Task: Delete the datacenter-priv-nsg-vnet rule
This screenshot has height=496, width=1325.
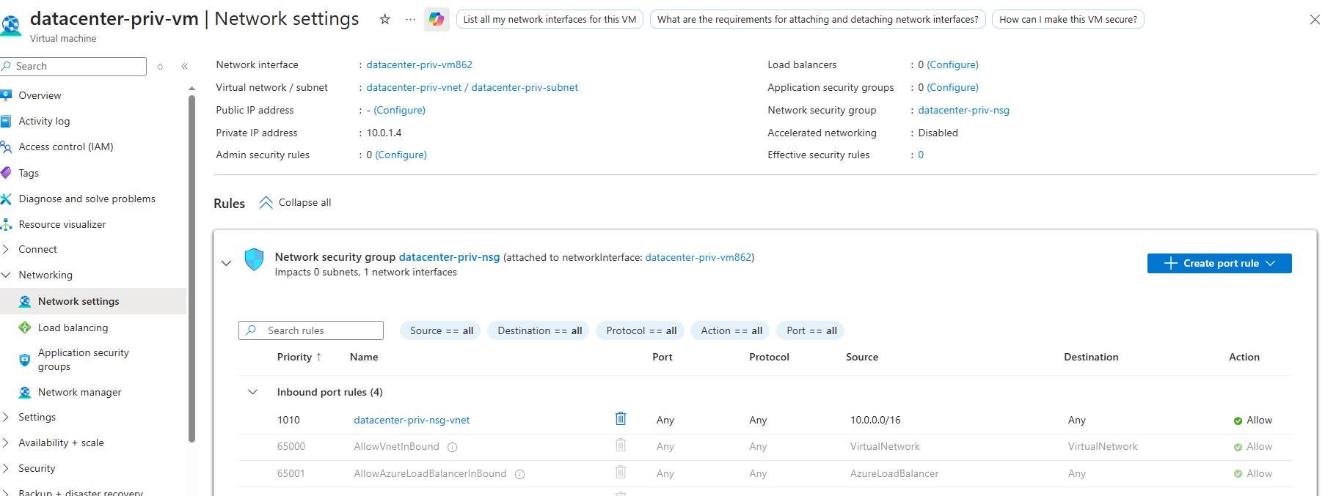Action: pyautogui.click(x=621, y=419)
